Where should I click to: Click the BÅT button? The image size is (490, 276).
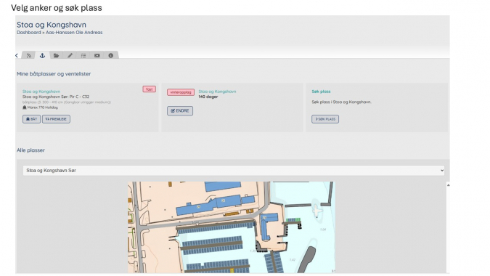click(31, 119)
